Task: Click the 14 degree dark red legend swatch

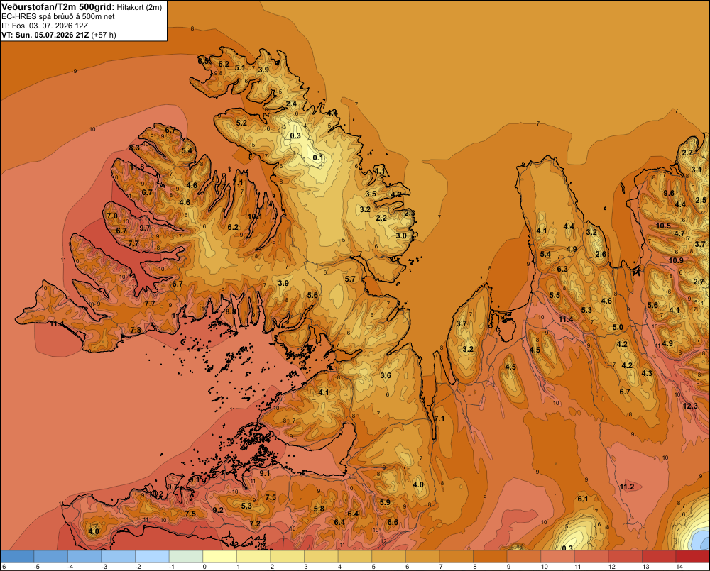Action: pyautogui.click(x=692, y=557)
